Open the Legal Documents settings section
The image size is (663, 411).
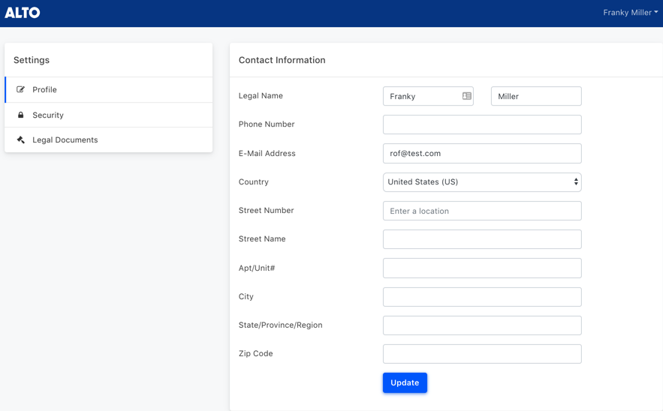coord(109,139)
